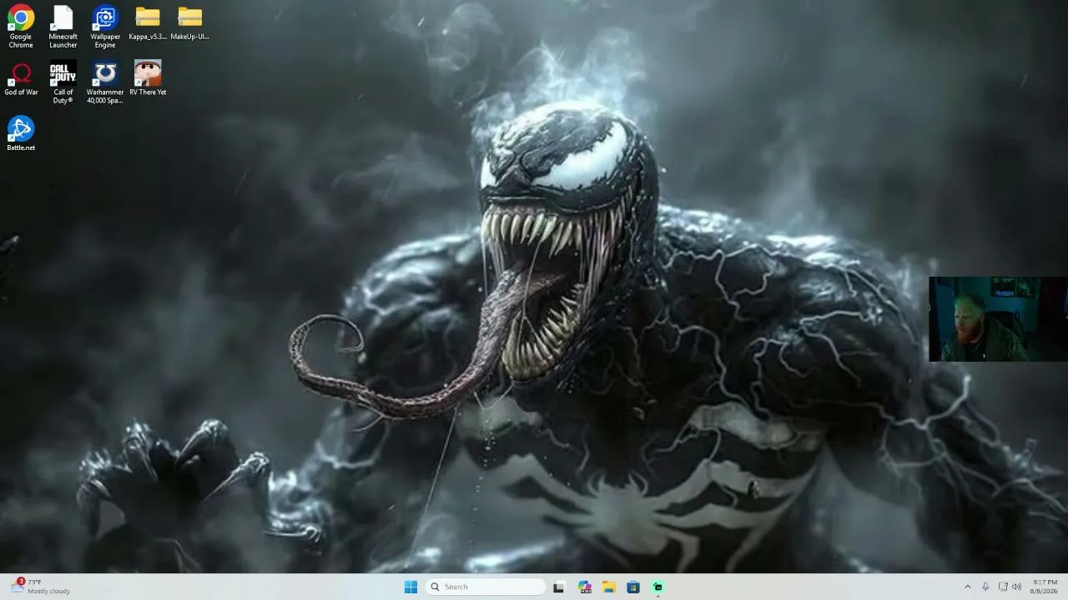Click the speaker volume tray icon
1068x600 pixels.
click(1016, 587)
